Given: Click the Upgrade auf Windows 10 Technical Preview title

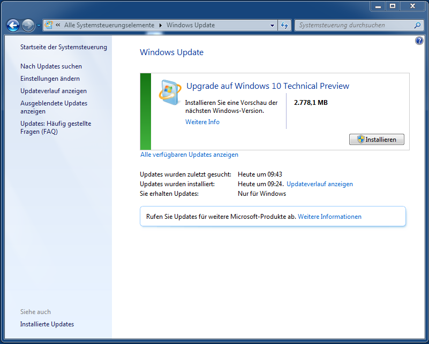Looking at the screenshot, I should (x=268, y=86).
